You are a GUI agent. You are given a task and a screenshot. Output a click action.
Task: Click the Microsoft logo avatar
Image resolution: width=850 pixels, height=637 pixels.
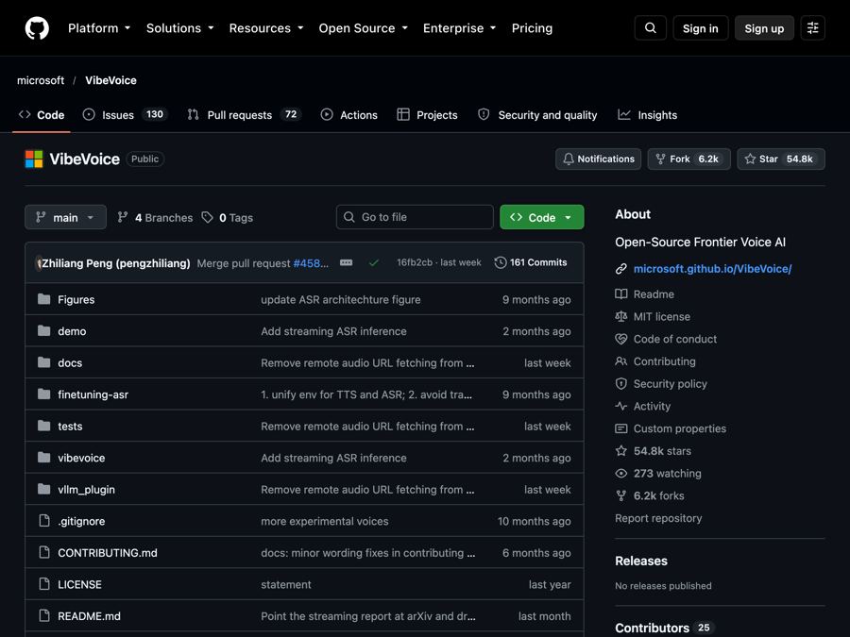pos(34,159)
